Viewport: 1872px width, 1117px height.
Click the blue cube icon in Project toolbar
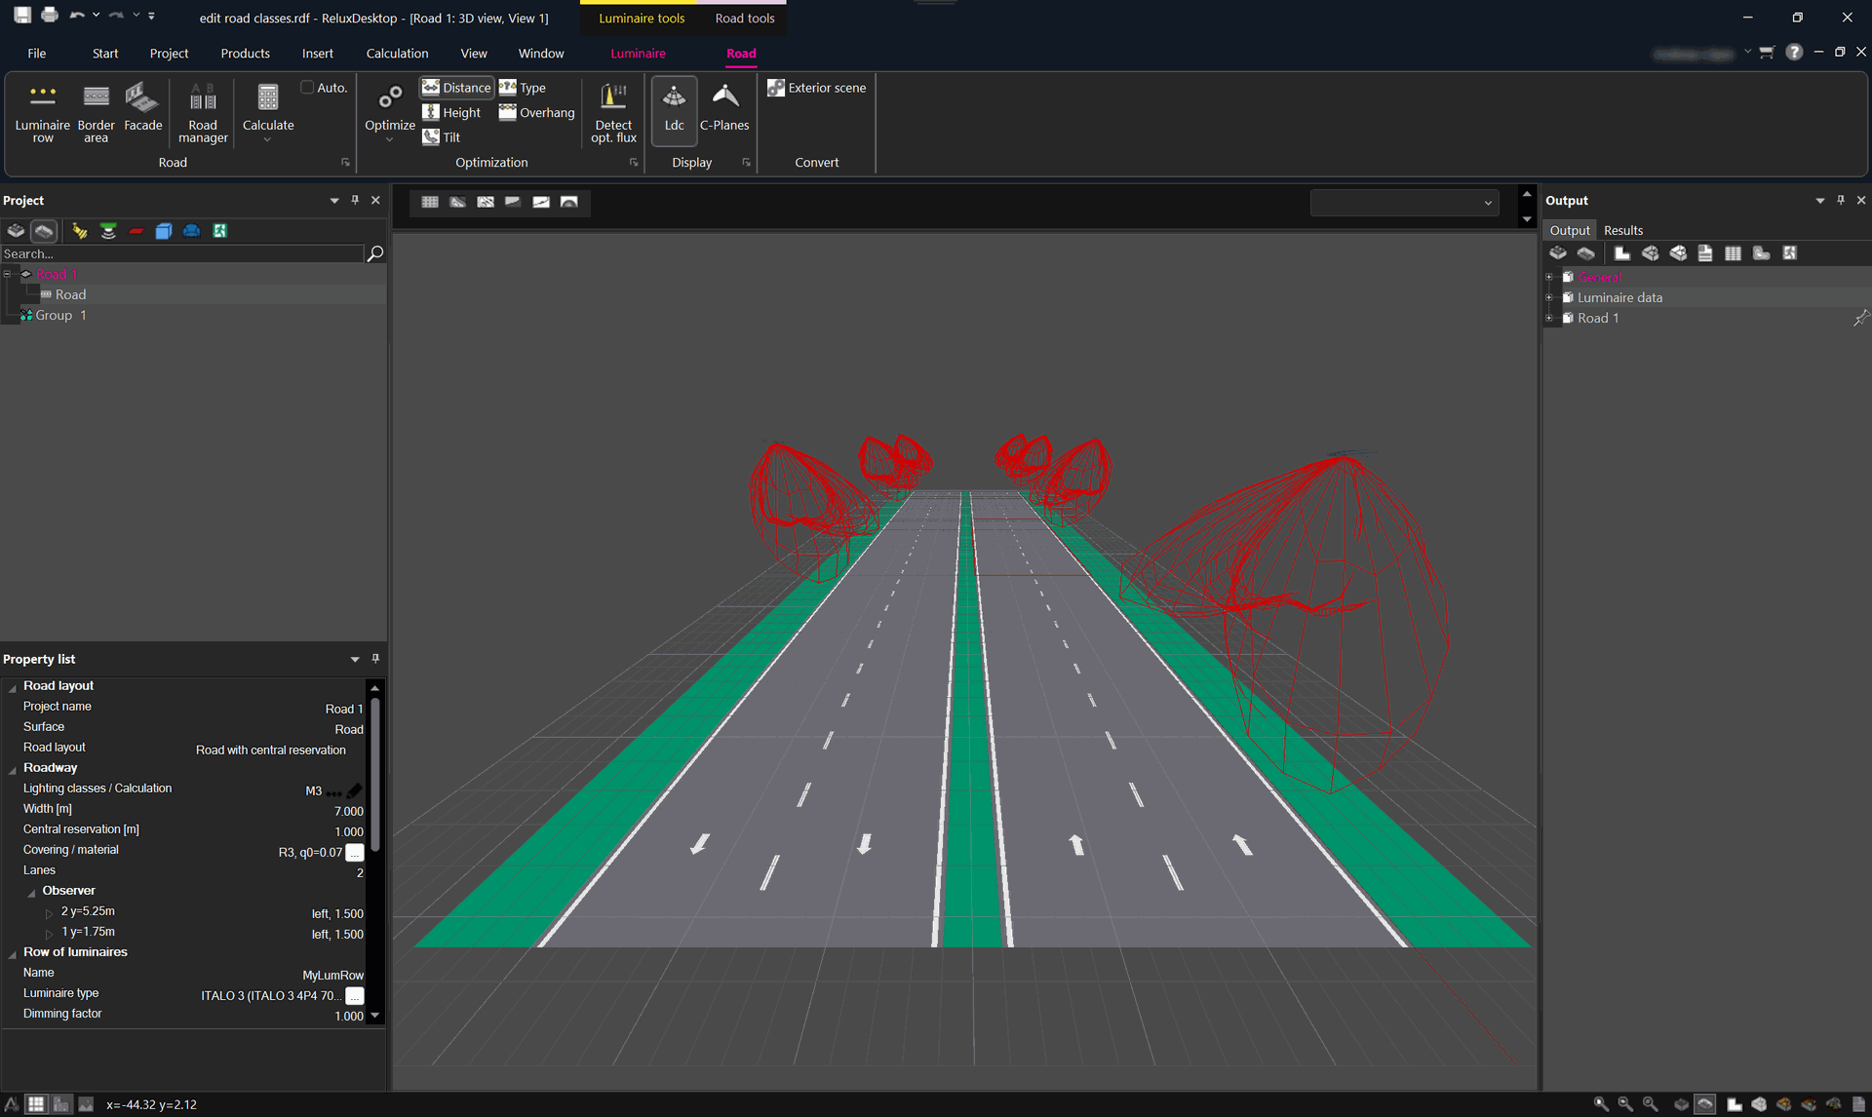[164, 231]
